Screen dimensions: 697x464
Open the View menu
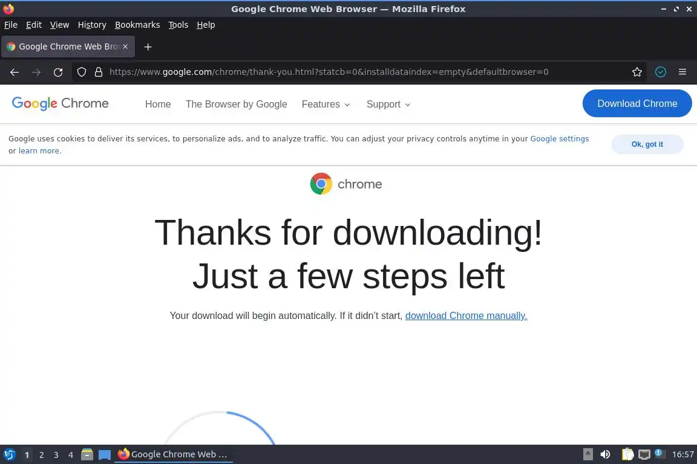click(59, 25)
